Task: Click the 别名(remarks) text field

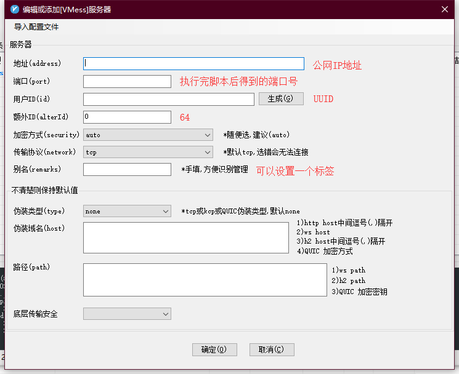Action: 127,169
